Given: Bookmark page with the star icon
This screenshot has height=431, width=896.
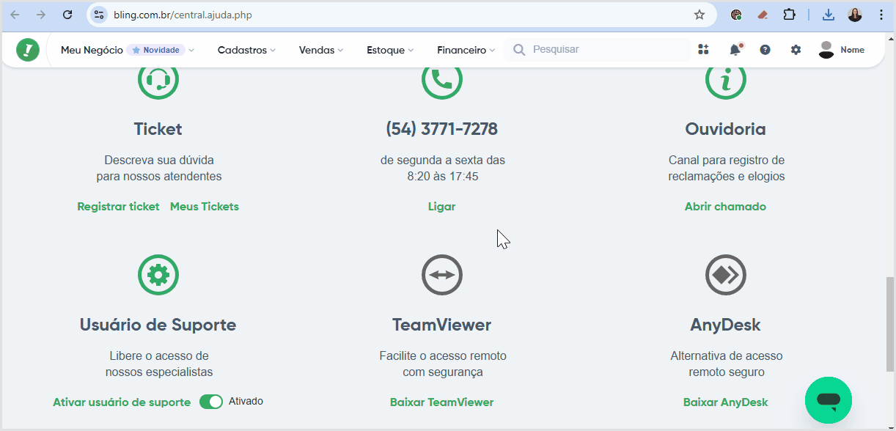Looking at the screenshot, I should pyautogui.click(x=699, y=15).
